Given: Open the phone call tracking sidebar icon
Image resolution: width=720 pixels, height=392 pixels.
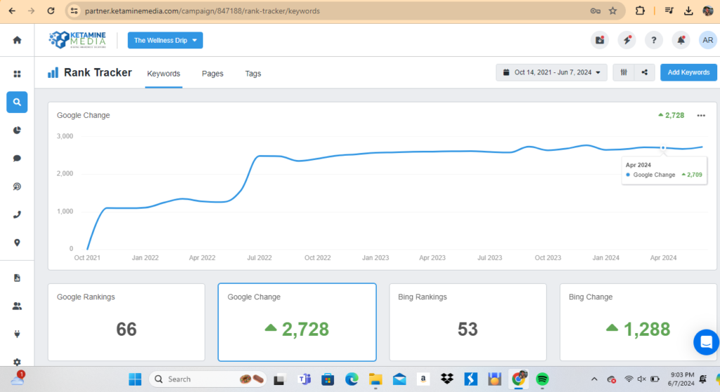Looking at the screenshot, I should tap(17, 214).
